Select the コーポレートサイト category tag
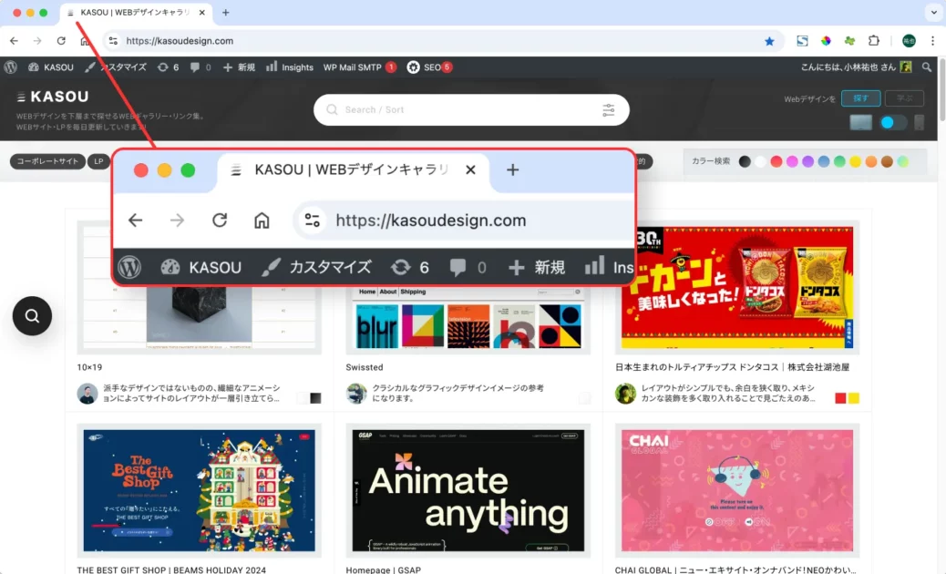 coord(46,161)
